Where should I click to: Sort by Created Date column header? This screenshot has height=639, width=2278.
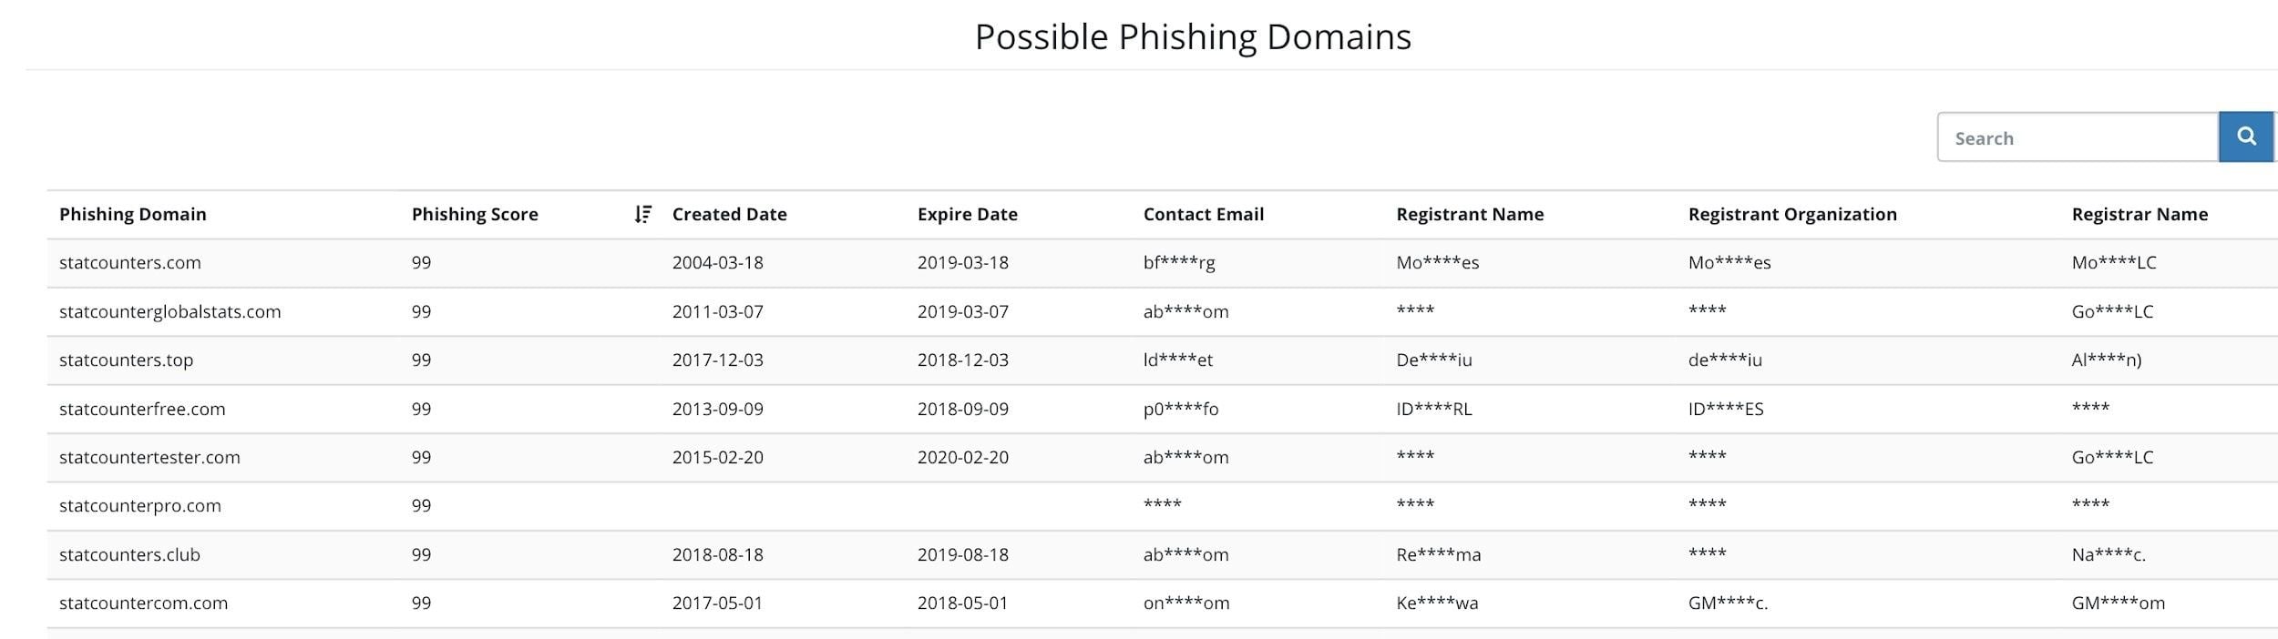729,214
